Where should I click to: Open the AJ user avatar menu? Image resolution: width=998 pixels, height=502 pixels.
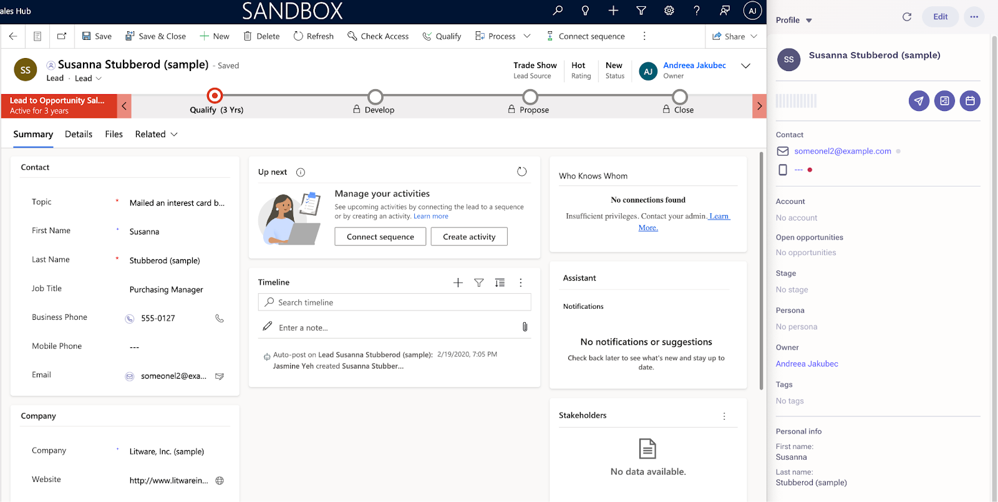coord(752,11)
